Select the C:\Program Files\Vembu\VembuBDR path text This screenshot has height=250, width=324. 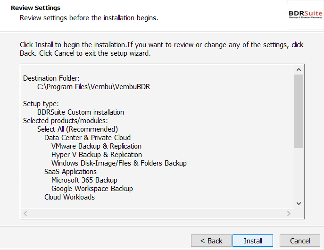pos(93,87)
